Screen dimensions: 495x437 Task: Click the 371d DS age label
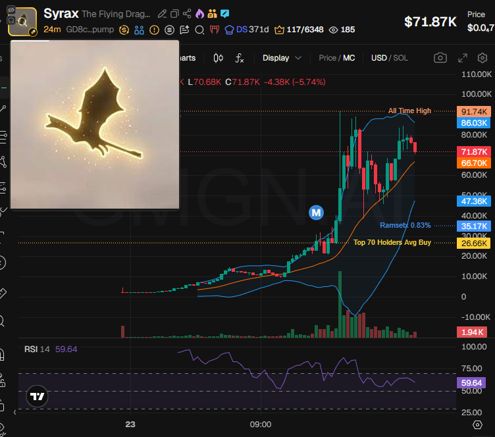[259, 30]
